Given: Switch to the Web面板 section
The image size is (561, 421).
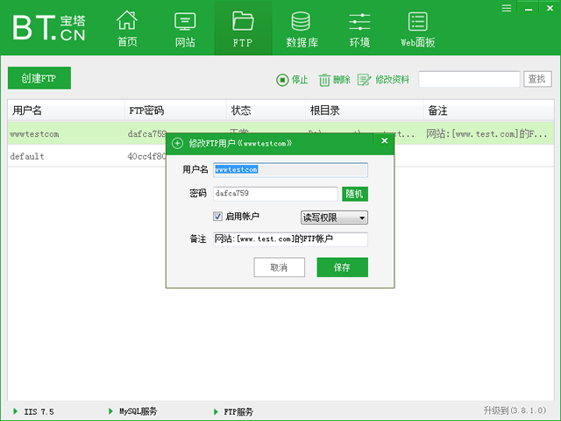Looking at the screenshot, I should click(x=418, y=29).
